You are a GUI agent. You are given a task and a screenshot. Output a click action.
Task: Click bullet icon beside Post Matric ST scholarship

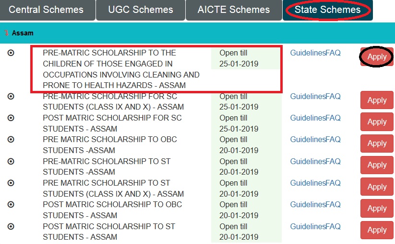(11, 226)
